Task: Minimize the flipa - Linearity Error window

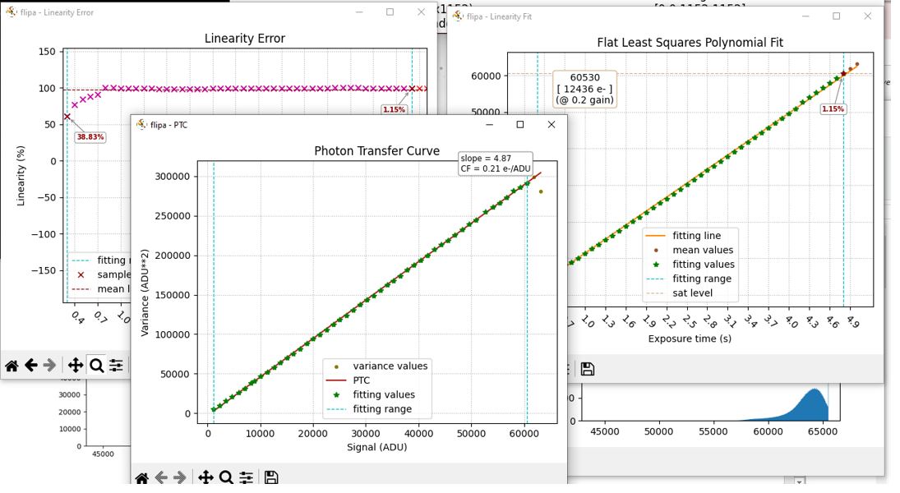Action: pos(359,12)
